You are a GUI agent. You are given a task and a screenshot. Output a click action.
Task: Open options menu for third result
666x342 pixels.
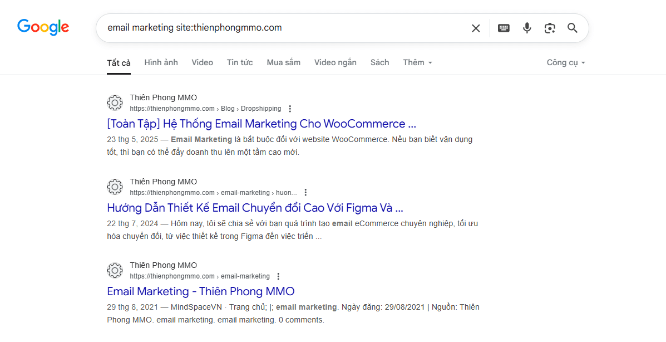tap(278, 276)
